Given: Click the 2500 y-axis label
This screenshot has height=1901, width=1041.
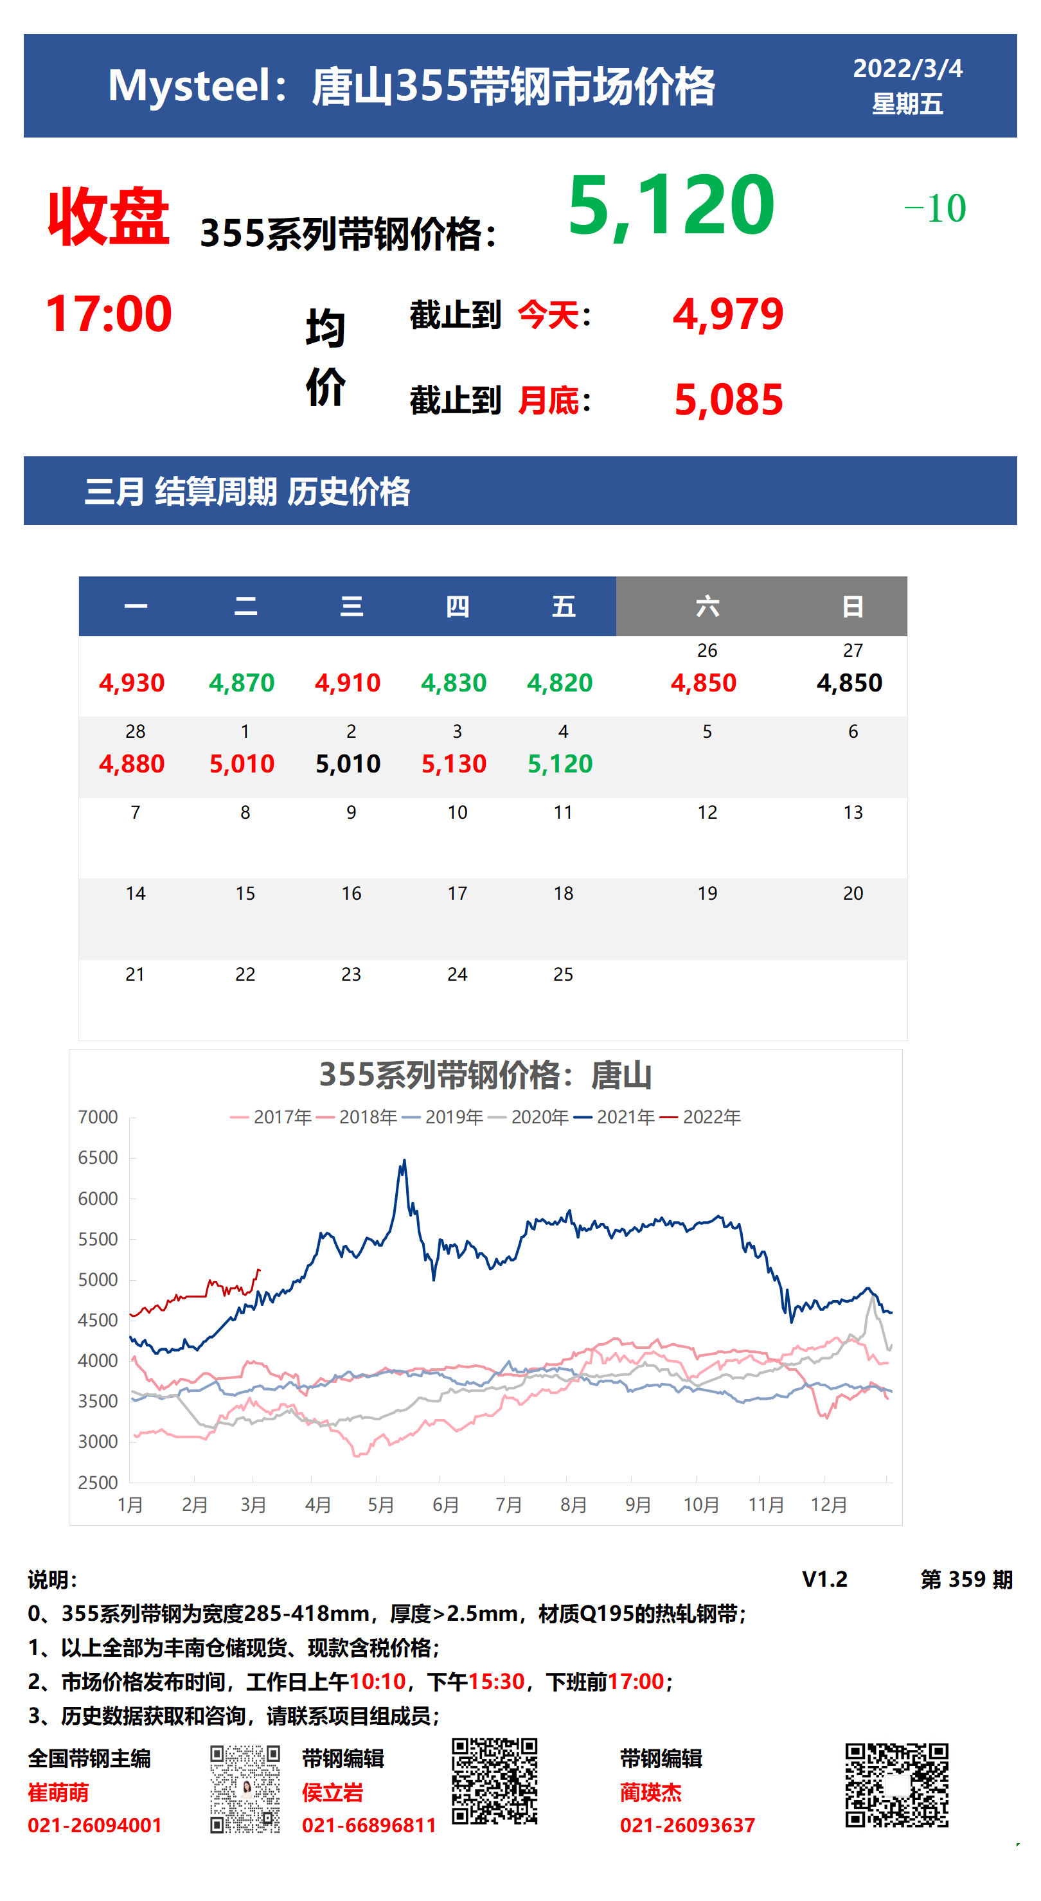Looking at the screenshot, I should point(98,1483).
